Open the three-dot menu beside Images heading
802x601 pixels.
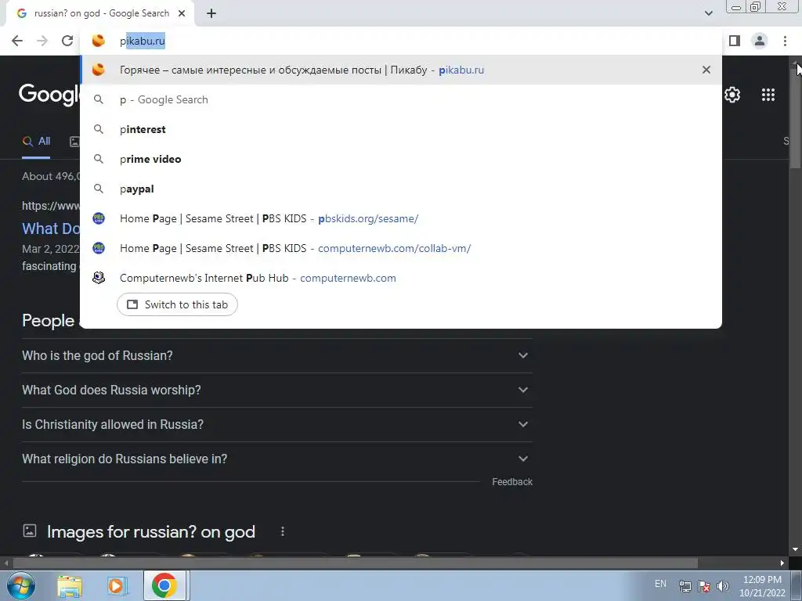tap(282, 532)
